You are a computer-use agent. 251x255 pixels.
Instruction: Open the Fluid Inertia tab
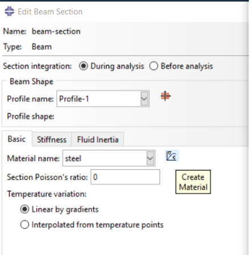tap(98, 140)
